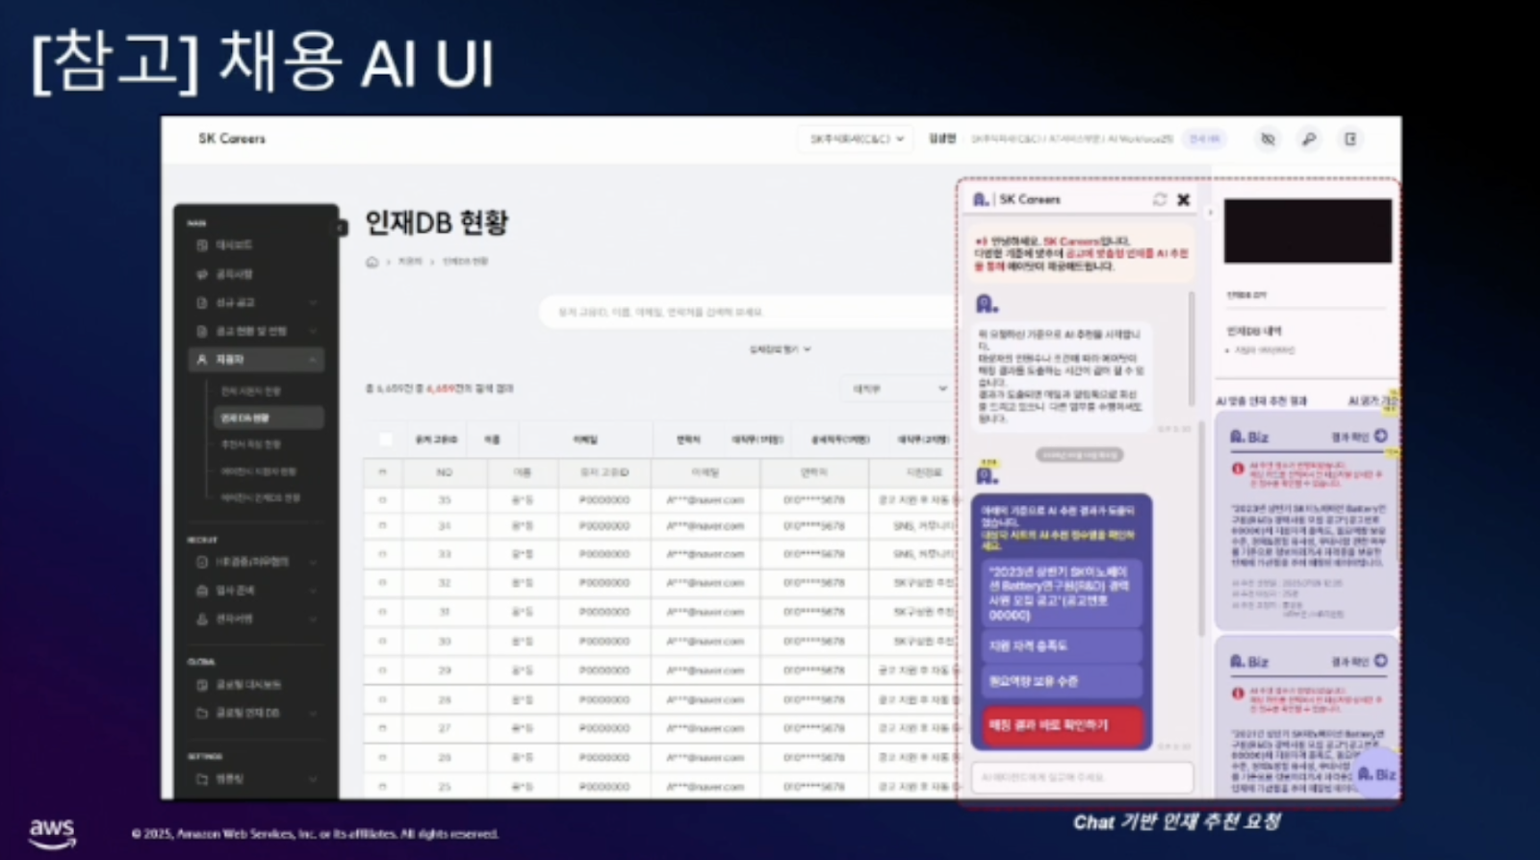
Task: Collapse the sidebar using its edge arrow
Action: (x=341, y=228)
